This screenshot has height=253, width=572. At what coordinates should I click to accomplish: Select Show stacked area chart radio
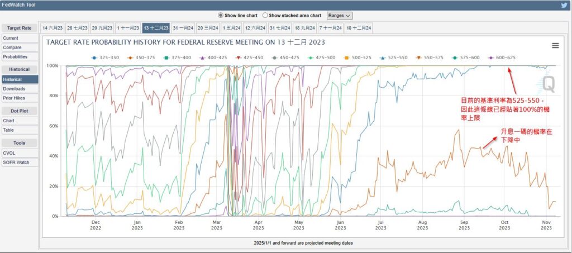[x=265, y=15]
